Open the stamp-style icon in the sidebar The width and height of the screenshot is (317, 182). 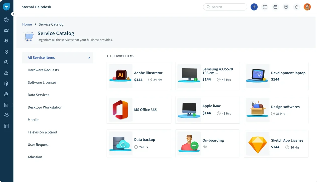(x=6, y=94)
